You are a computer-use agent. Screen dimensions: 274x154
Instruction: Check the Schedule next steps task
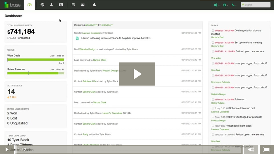point(213,126)
